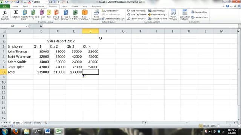Expand the formula bar chevron

coord(239,26)
